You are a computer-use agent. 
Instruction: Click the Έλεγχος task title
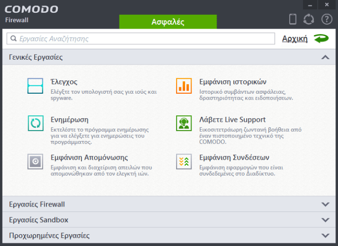point(64,82)
